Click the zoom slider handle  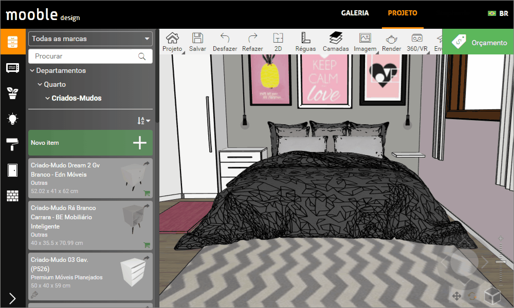pyautogui.click(x=501, y=262)
